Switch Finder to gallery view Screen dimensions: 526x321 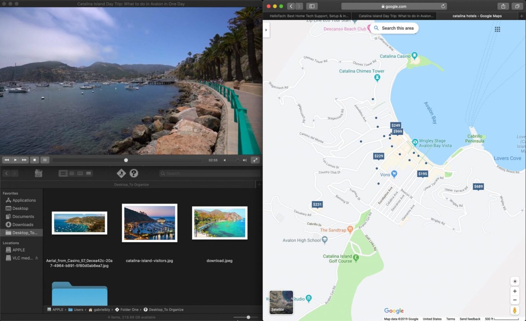click(x=88, y=173)
